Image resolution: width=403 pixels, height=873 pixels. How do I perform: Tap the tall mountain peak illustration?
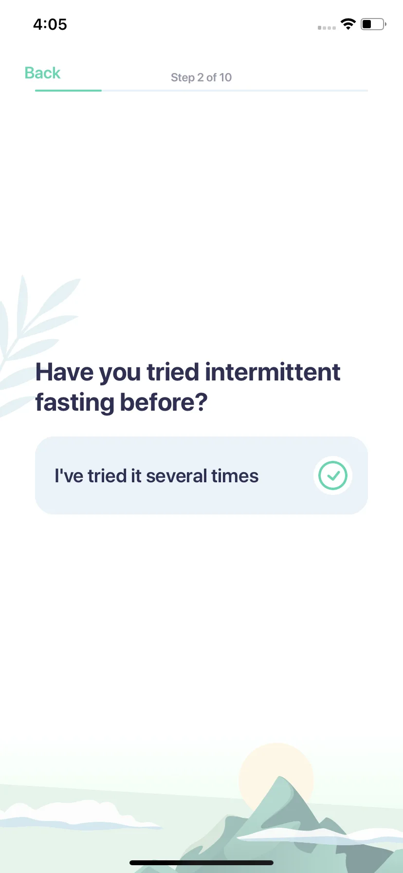pyautogui.click(x=282, y=818)
